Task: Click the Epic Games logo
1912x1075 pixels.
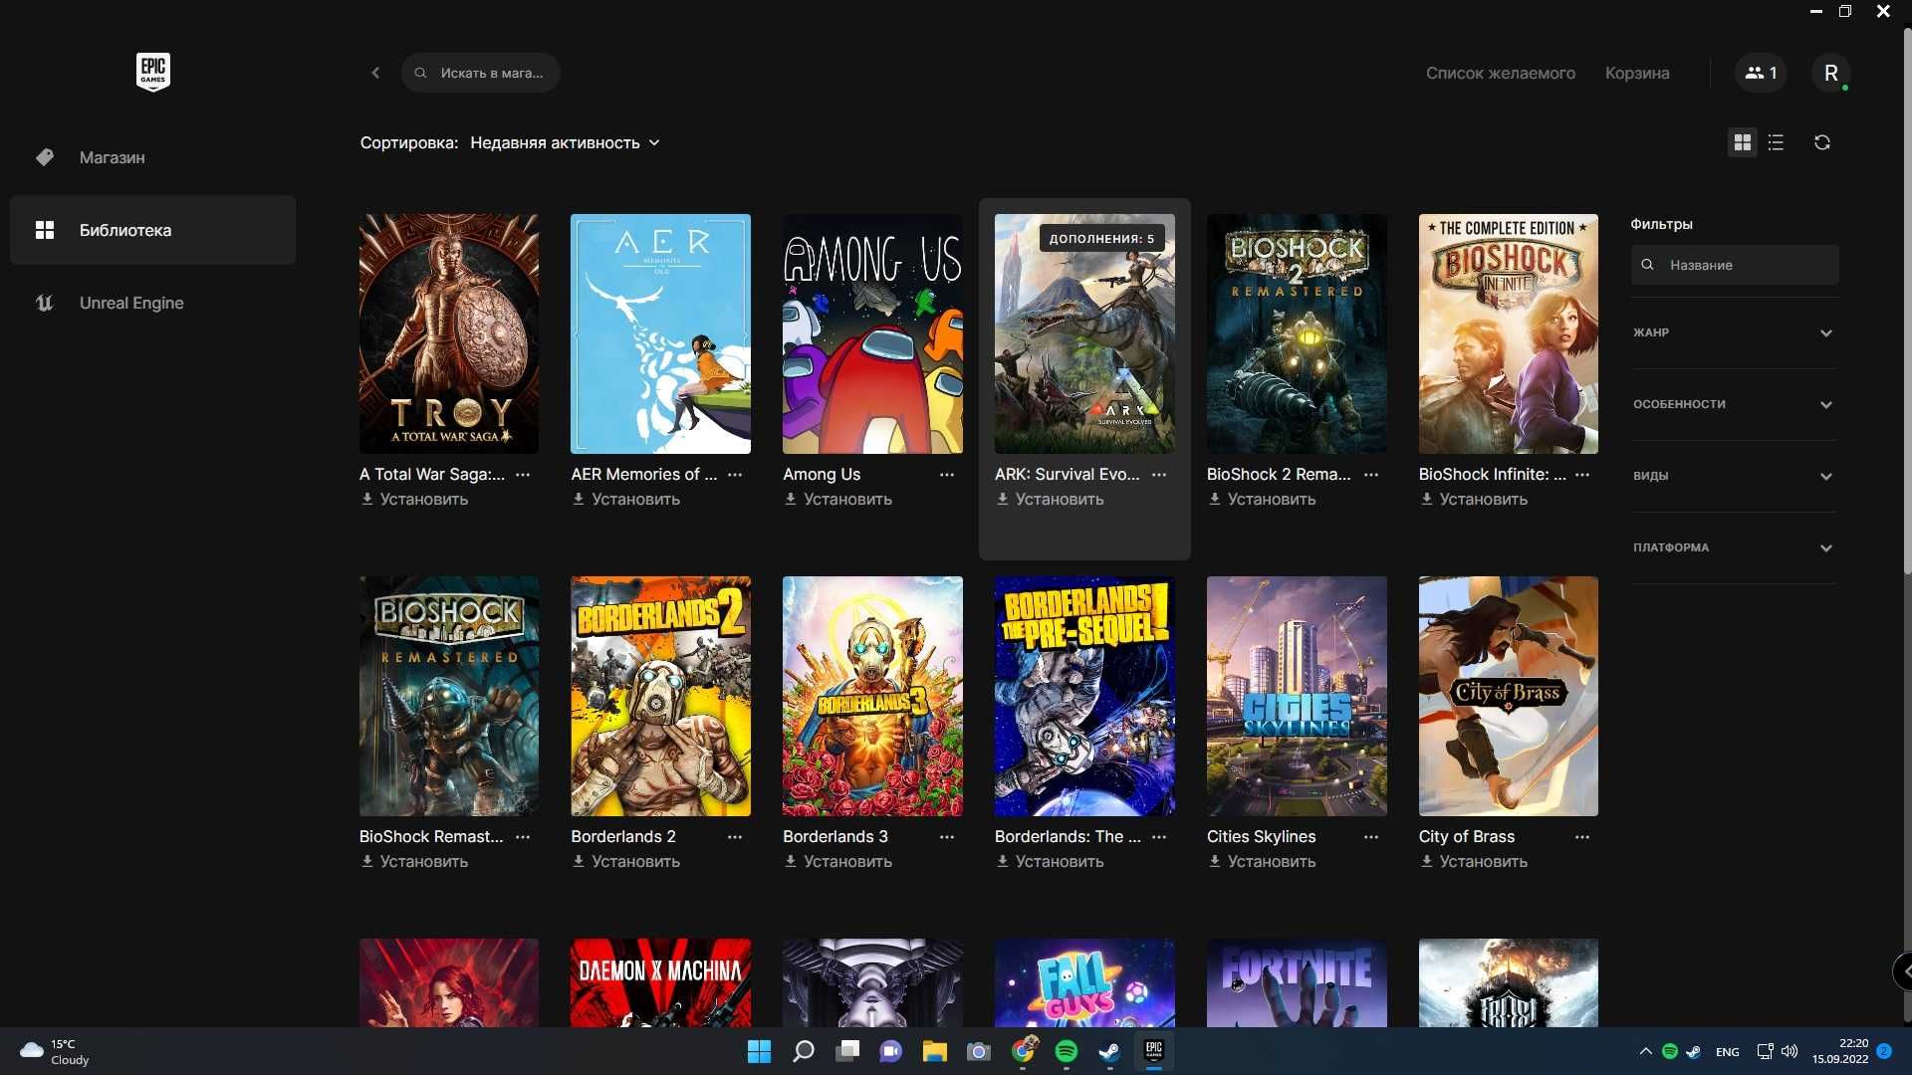Action: [x=153, y=72]
